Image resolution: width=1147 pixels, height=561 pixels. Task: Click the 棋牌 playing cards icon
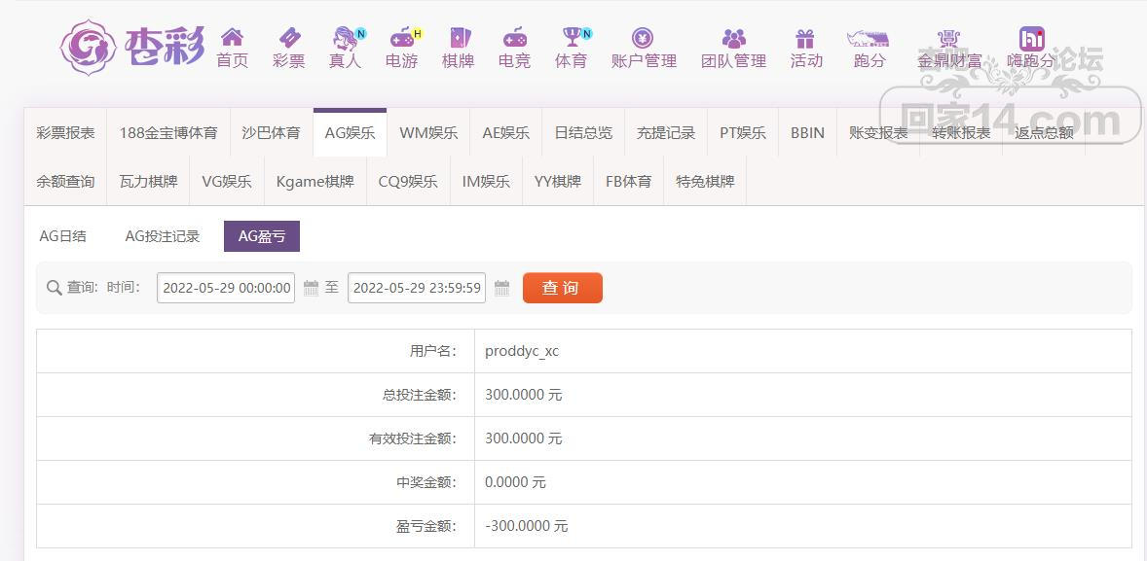click(458, 38)
